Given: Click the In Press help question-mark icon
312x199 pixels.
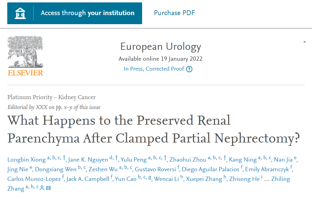Looking at the screenshot, I should click(x=189, y=69).
